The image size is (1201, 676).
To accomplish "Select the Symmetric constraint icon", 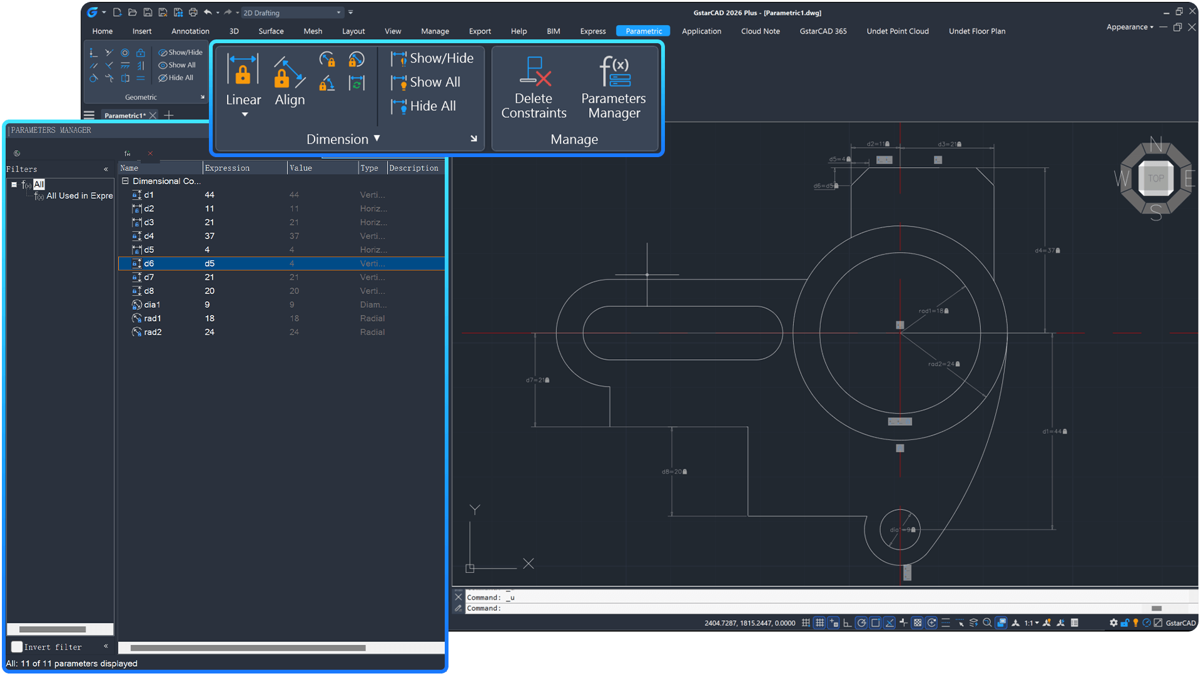I will pos(125,78).
